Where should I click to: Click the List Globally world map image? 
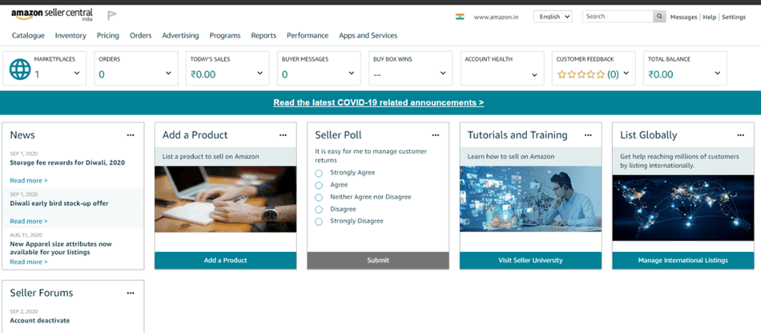click(x=682, y=208)
